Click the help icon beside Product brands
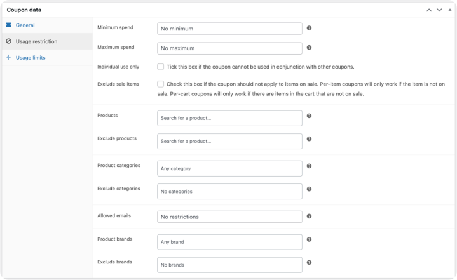The image size is (457, 280). point(309,239)
